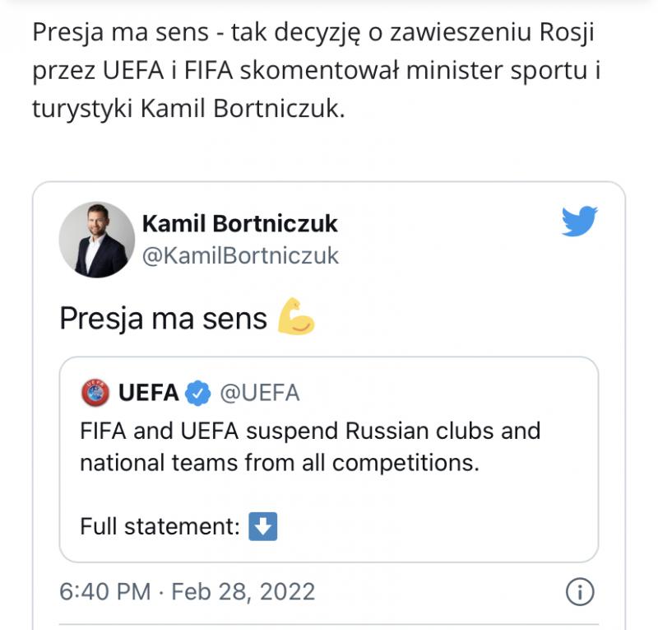
Task: Click the blue down arrow emoji
Action: [263, 526]
